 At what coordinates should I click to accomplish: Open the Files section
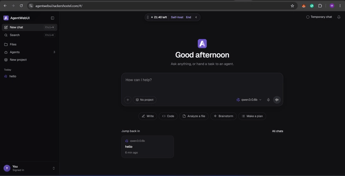point(29,44)
